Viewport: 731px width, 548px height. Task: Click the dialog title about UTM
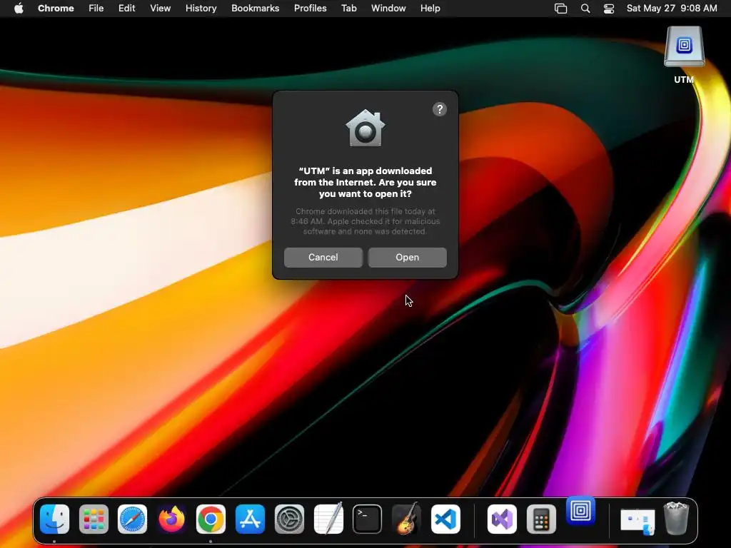365,182
